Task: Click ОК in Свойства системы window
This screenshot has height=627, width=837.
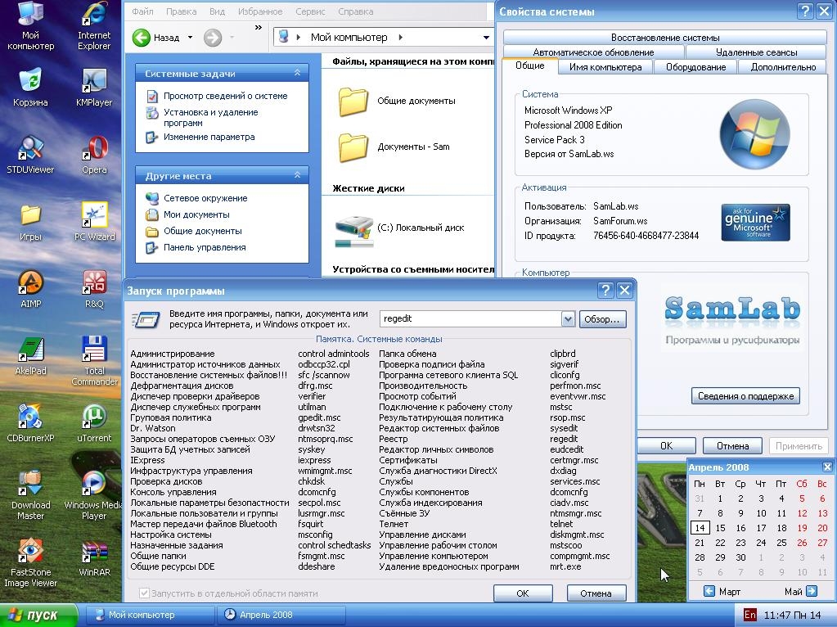Action: point(667,445)
